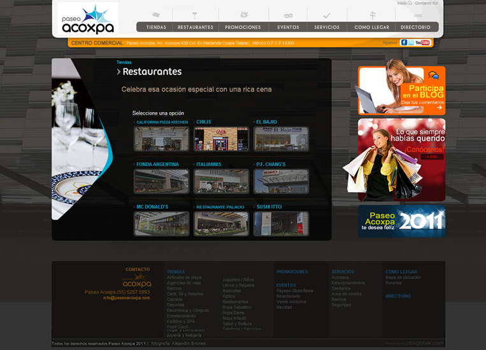Click the Contacto link at top
The width and height of the screenshot is (486, 350).
pyautogui.click(x=423, y=3)
